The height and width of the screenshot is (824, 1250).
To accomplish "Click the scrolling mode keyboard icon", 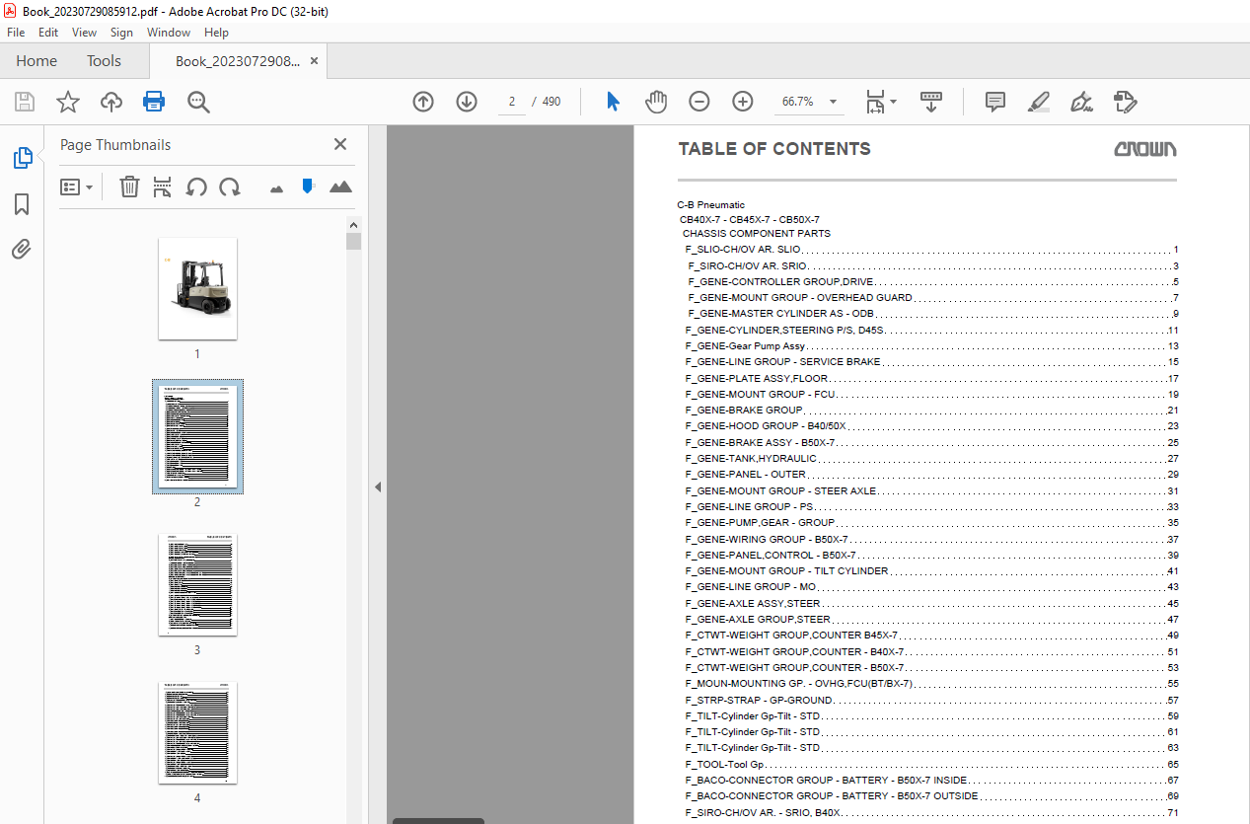I will pyautogui.click(x=931, y=102).
